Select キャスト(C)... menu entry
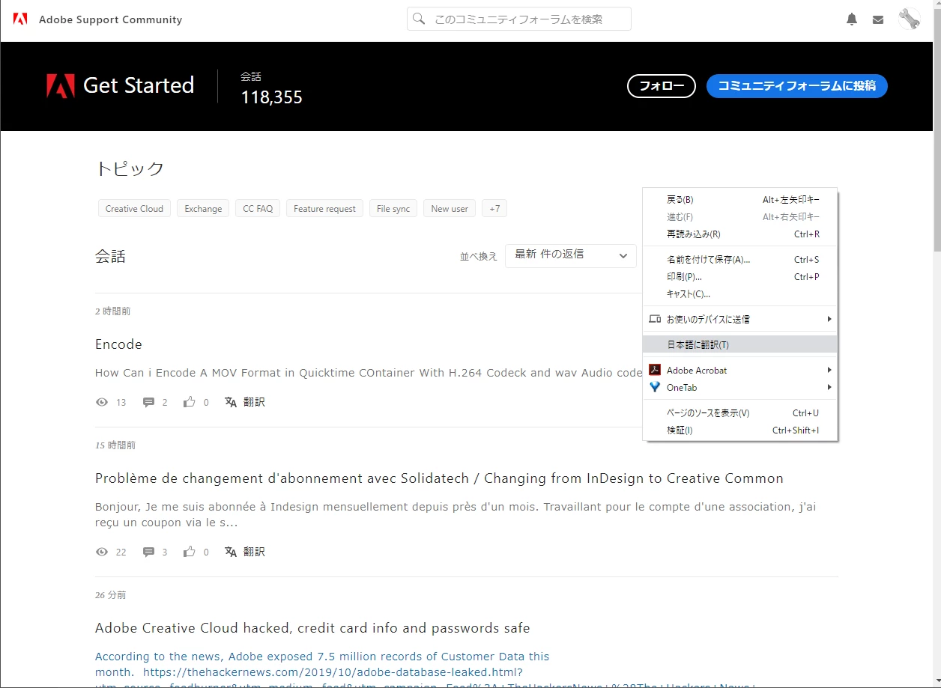The image size is (941, 688). [x=740, y=294]
